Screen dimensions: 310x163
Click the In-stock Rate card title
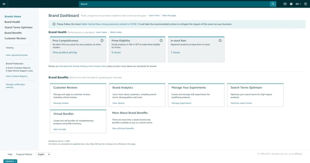178,41
